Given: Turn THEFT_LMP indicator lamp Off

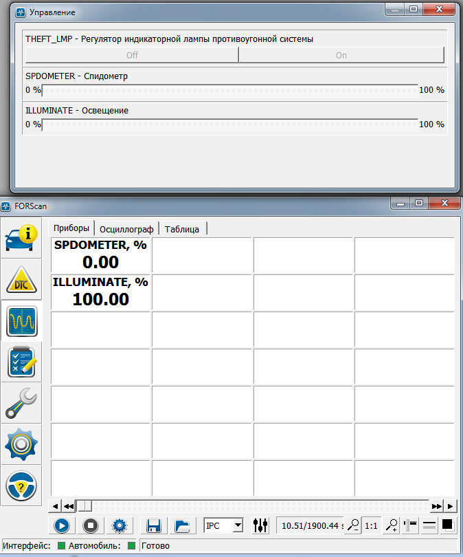Looking at the screenshot, I should coord(132,56).
